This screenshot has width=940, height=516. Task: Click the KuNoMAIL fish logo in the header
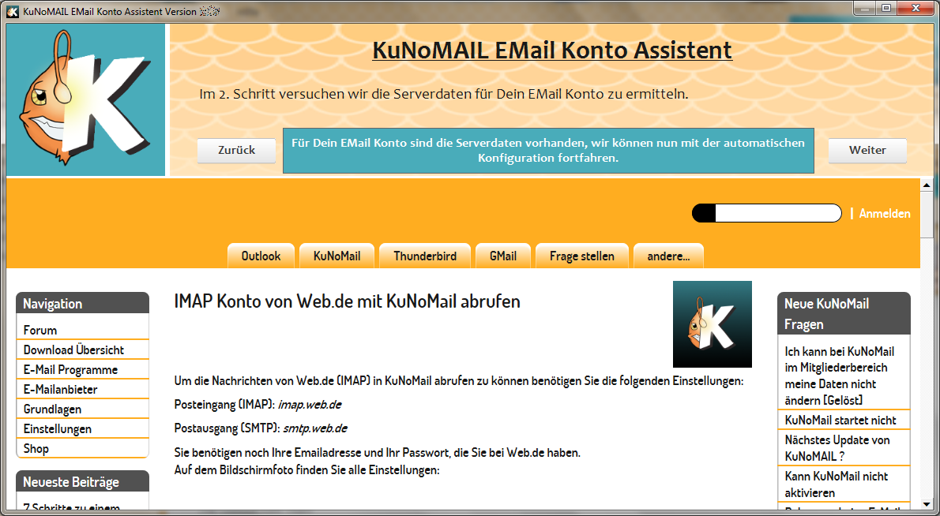(85, 99)
